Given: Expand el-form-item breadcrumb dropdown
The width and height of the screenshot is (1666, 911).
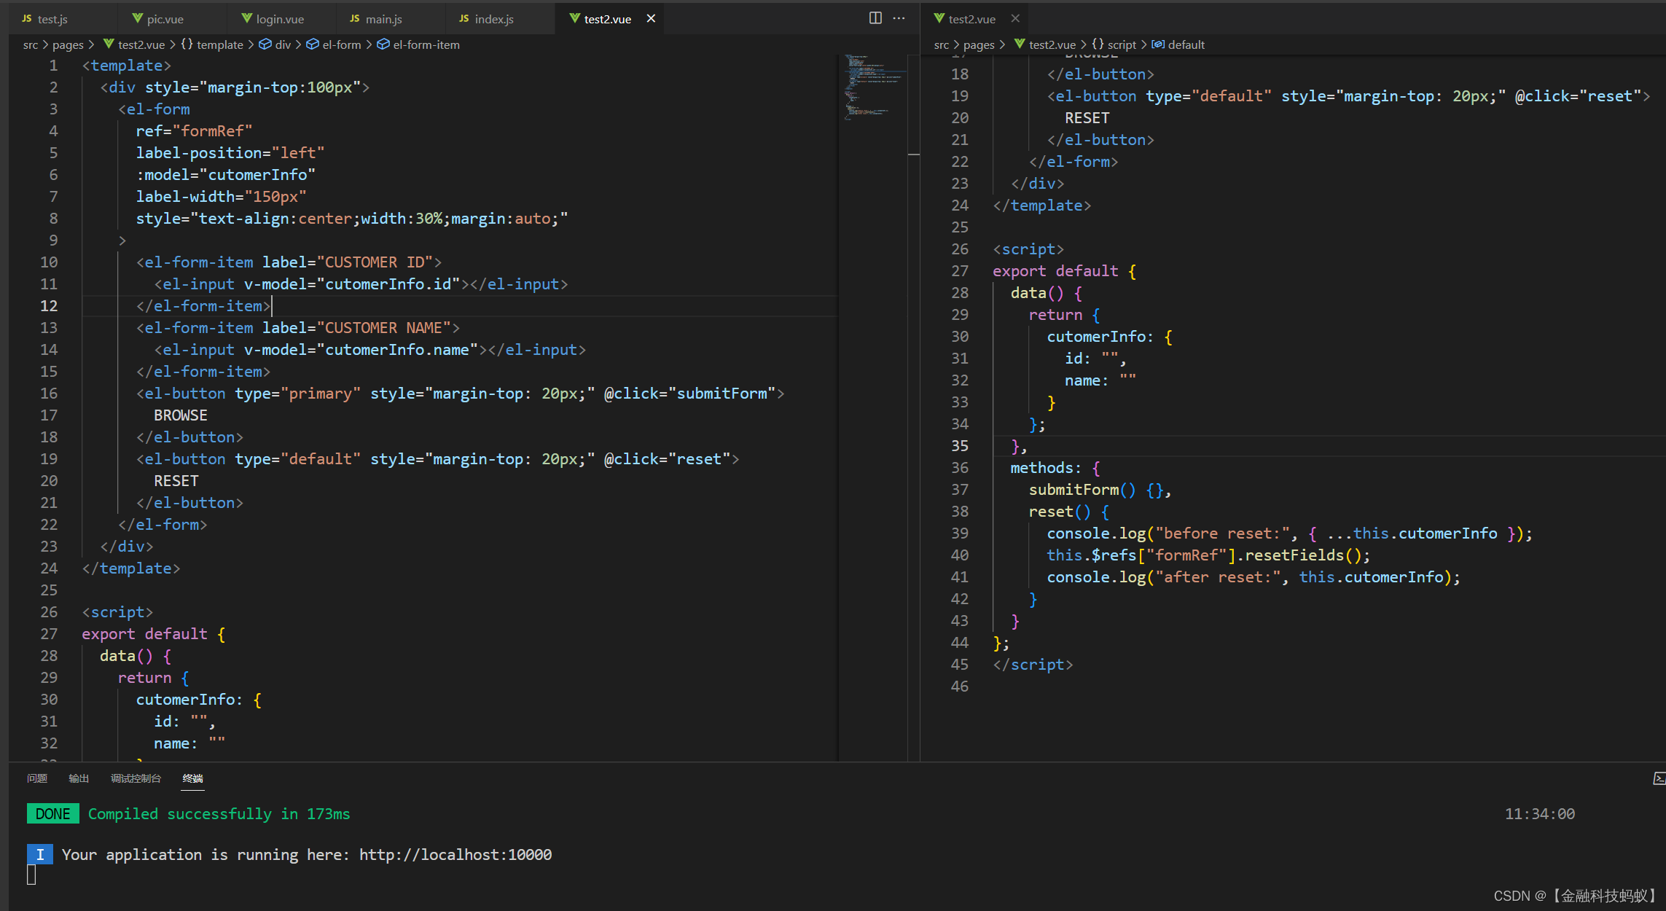Looking at the screenshot, I should click(x=426, y=44).
